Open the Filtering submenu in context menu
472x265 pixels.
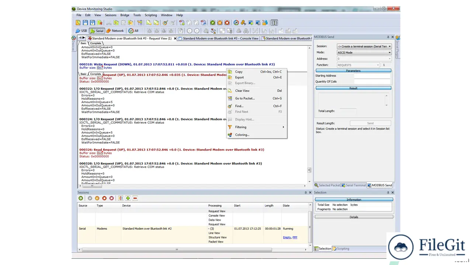pyautogui.click(x=257, y=127)
